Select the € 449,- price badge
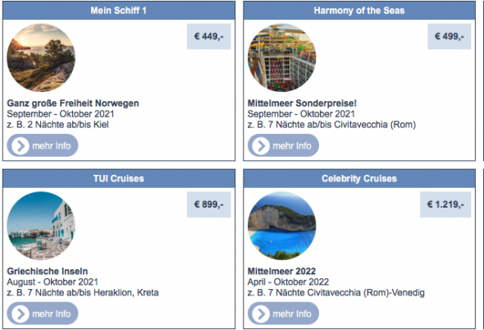The height and width of the screenshot is (330, 484). 209,36
